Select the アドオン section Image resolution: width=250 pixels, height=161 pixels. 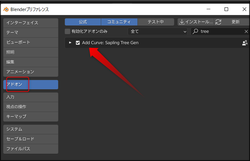pyautogui.click(x=31, y=85)
